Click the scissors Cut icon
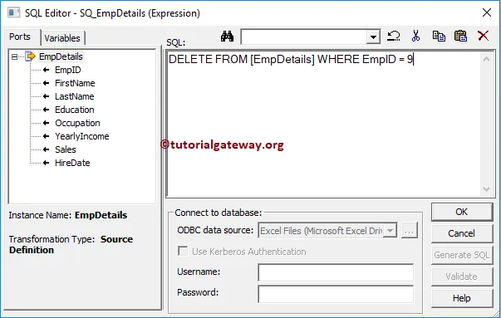The width and height of the screenshot is (501, 318). point(415,36)
